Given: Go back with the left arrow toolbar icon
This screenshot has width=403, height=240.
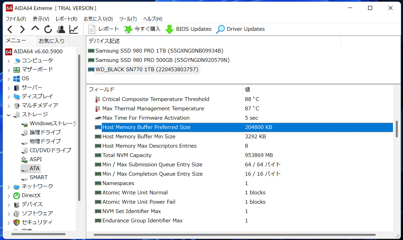Looking at the screenshot, I should pos(10,29).
